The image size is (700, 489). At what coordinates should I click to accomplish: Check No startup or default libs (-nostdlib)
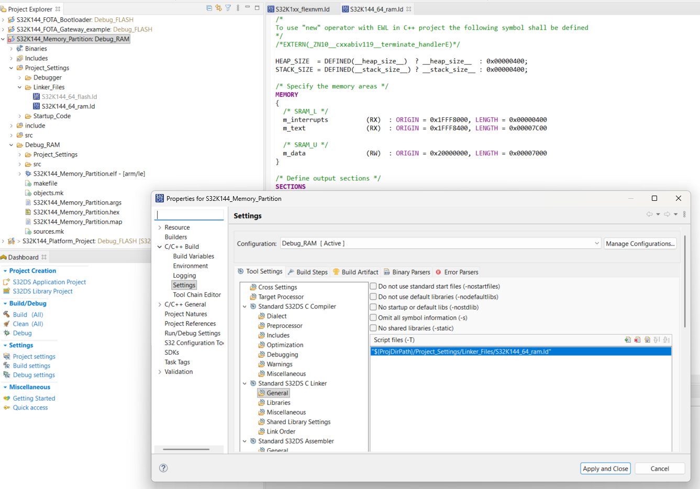(x=373, y=306)
